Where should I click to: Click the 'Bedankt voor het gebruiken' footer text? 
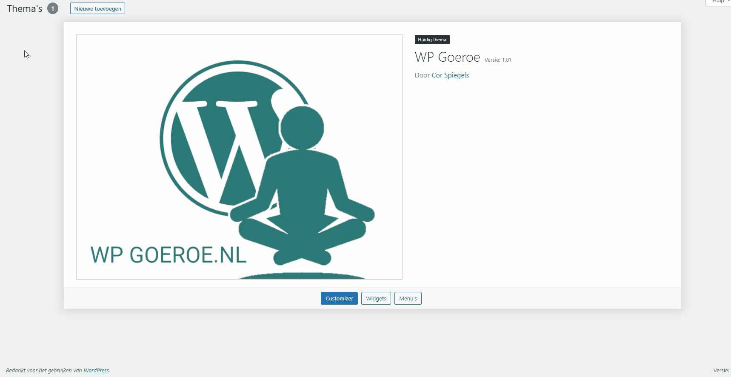coord(44,371)
